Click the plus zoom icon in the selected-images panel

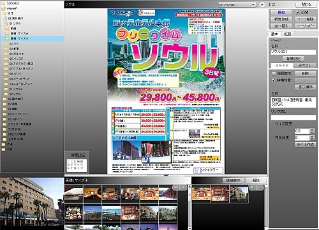(x=260, y=187)
